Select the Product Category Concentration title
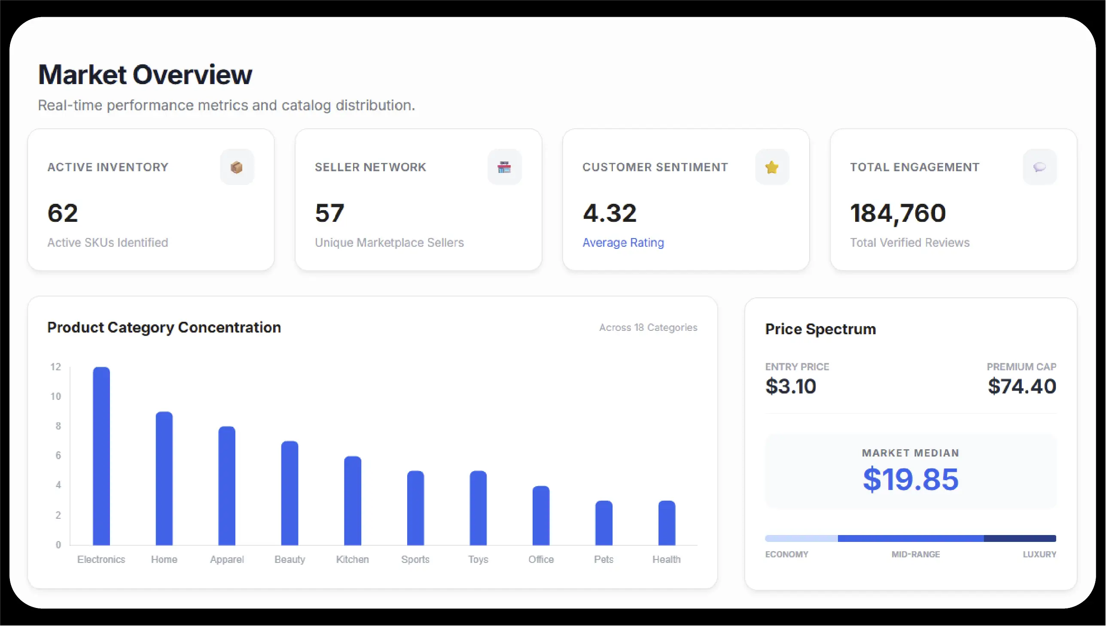The height and width of the screenshot is (626, 1106). [x=165, y=327]
